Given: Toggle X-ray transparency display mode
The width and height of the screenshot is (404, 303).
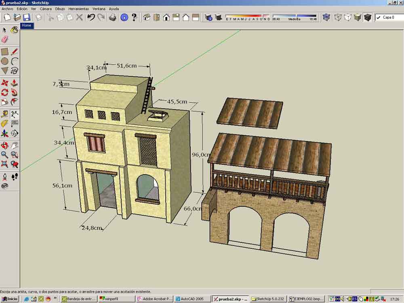Looking at the screenshot, I should click(x=326, y=17).
